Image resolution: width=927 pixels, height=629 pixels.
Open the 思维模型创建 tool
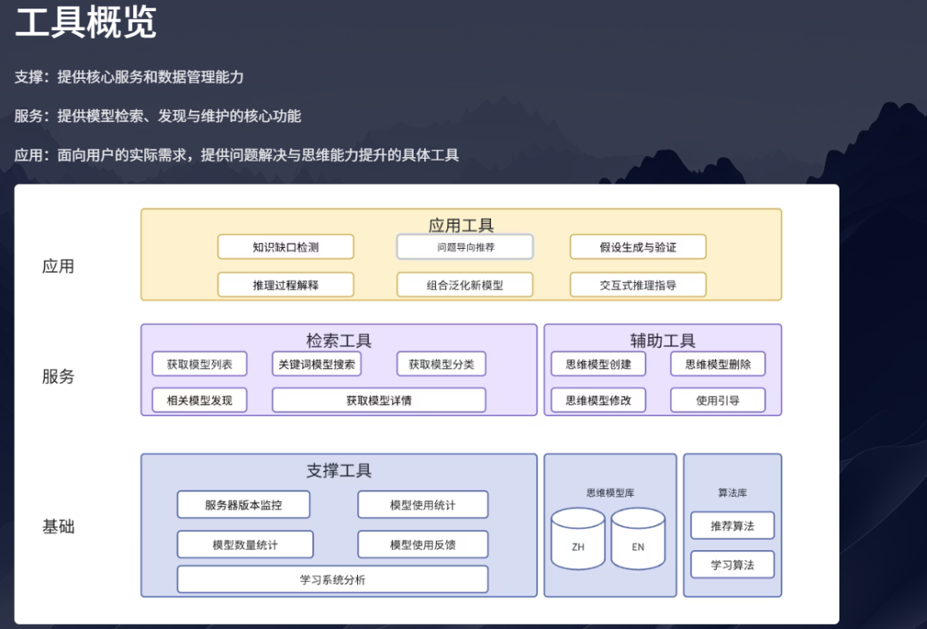coord(597,363)
